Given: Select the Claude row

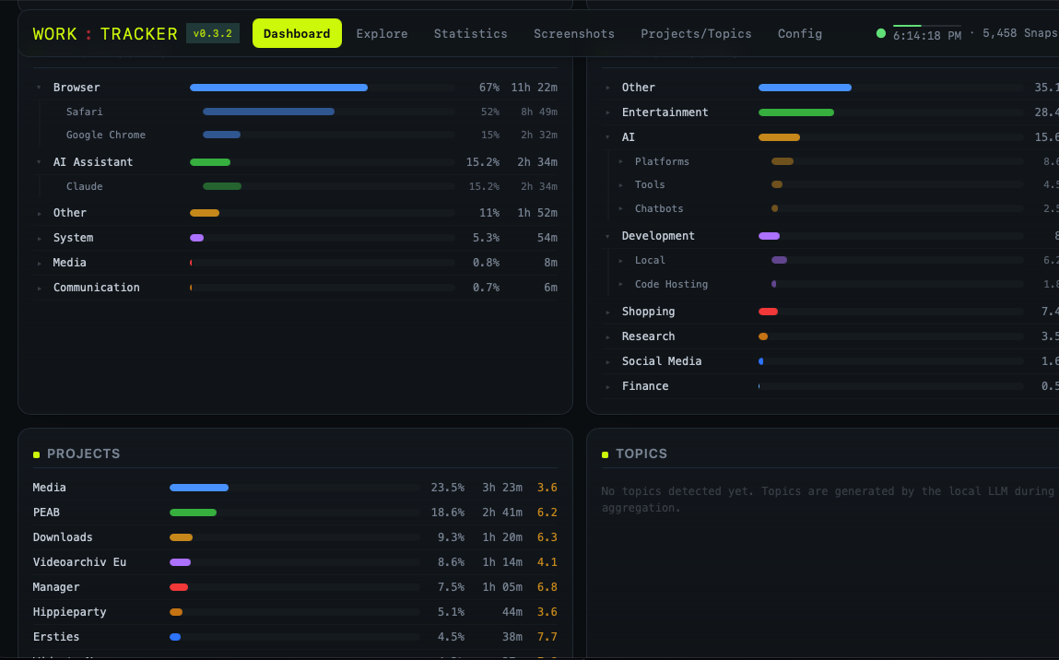Looking at the screenshot, I should (299, 186).
